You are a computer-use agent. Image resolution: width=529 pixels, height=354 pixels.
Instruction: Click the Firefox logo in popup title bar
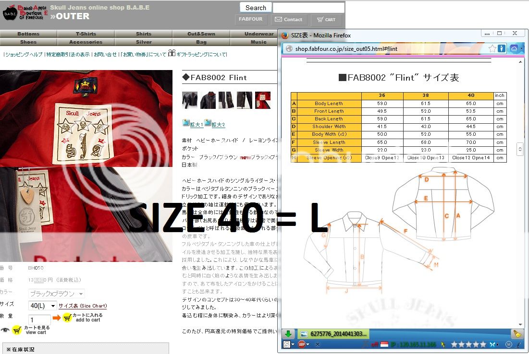285,35
